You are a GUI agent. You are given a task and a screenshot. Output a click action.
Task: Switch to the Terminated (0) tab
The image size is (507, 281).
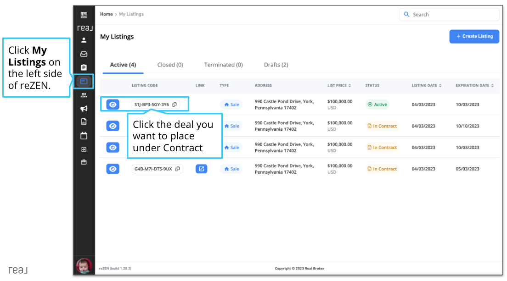[224, 65]
